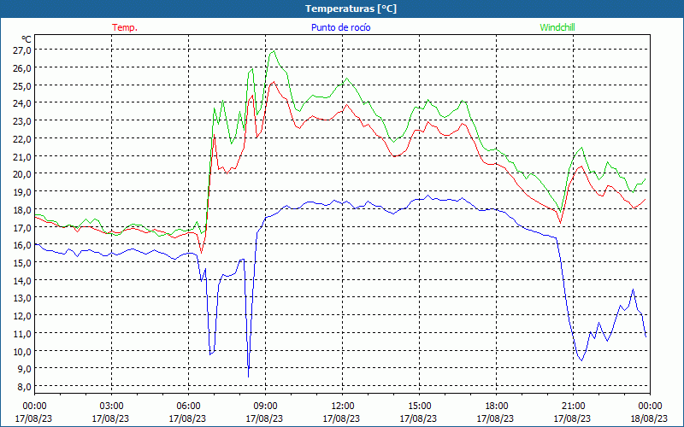Image resolution: width=684 pixels, height=427 pixels.
Task: Click the 17,0 y-axis value
Action: tap(22, 227)
